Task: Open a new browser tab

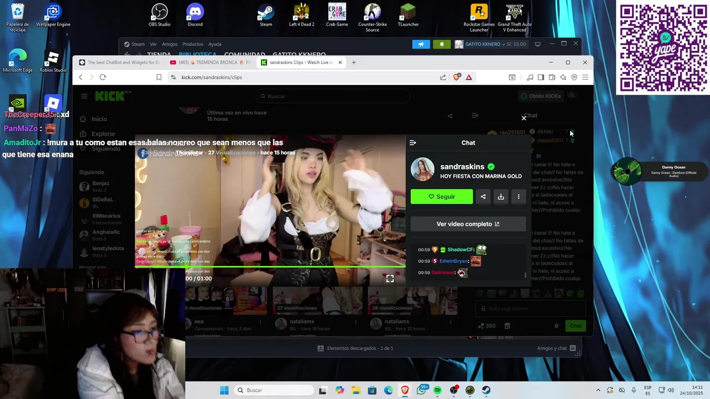Action: pyautogui.click(x=354, y=63)
